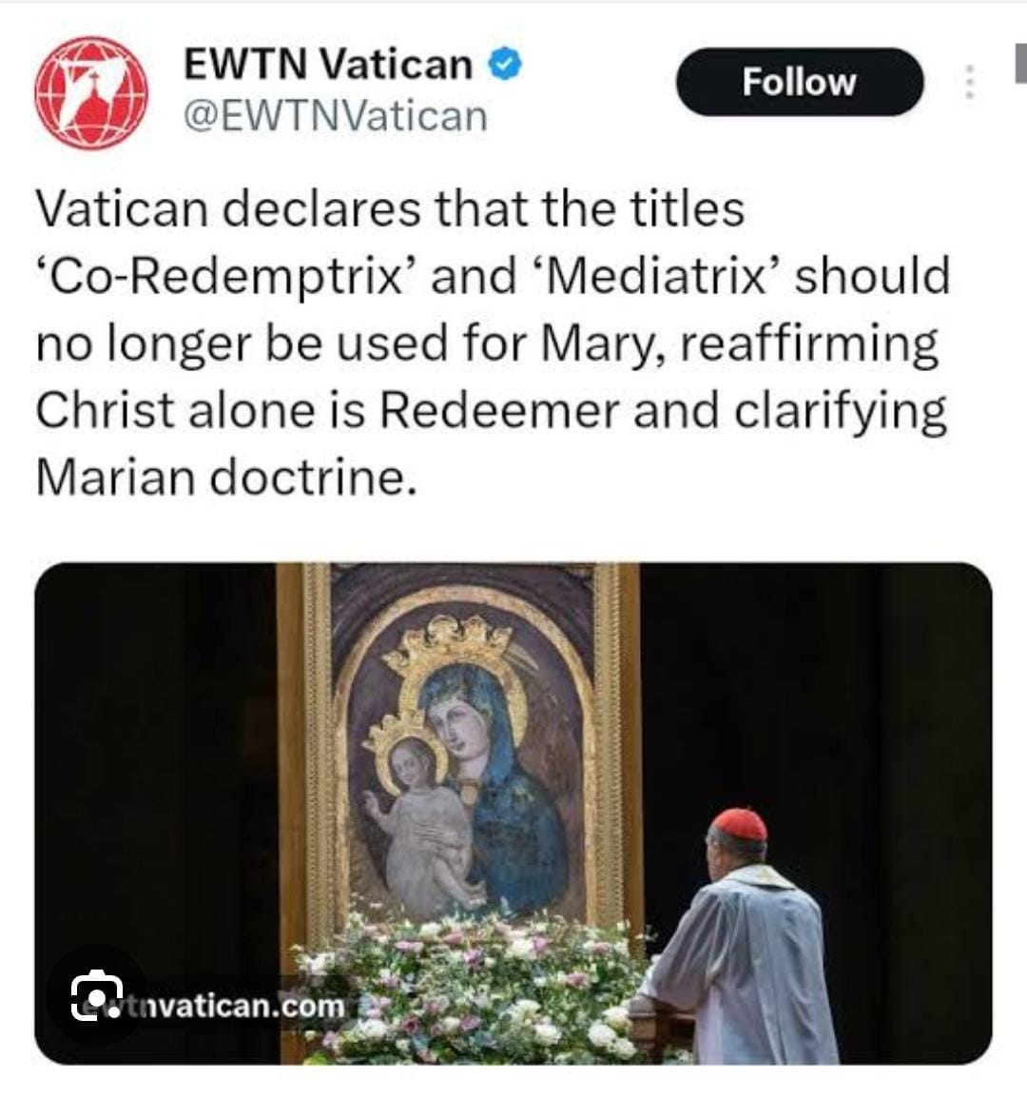
Task: Open the three-dot more options menu
Action: [x=970, y=82]
